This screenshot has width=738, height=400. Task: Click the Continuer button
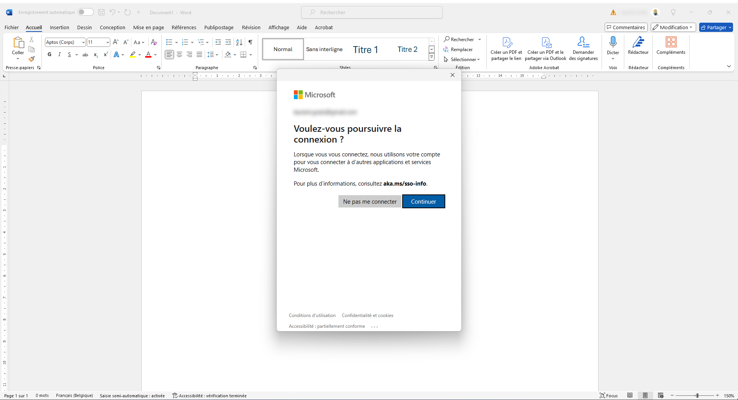click(423, 201)
